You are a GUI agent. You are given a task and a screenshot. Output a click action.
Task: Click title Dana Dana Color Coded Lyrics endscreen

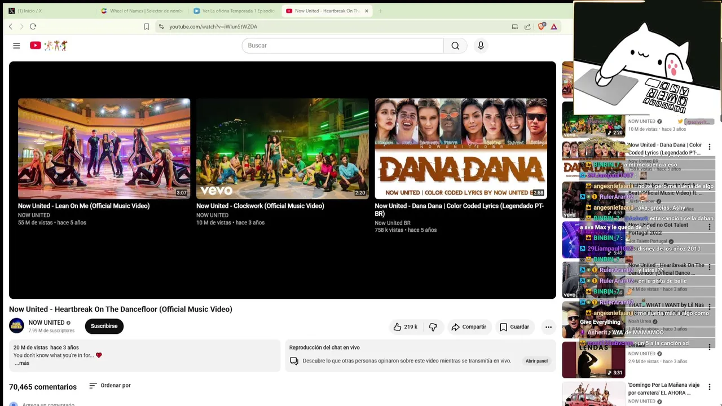[459, 210]
